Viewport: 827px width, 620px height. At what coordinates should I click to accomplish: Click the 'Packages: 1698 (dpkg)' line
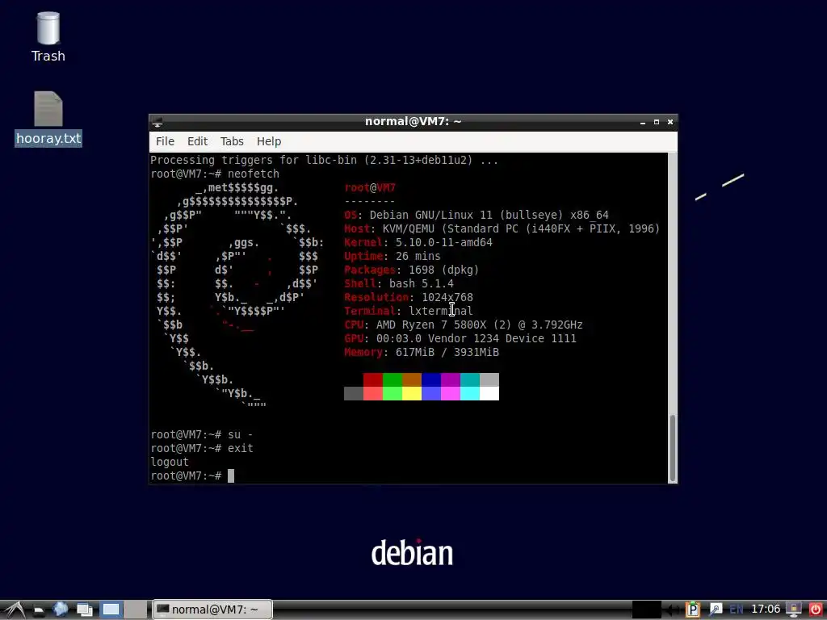coord(411,270)
